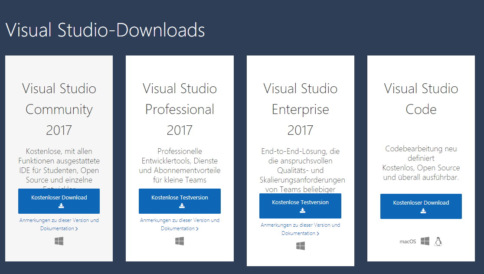Select the macOS label for VS Code
484x274 pixels.
[x=408, y=241]
